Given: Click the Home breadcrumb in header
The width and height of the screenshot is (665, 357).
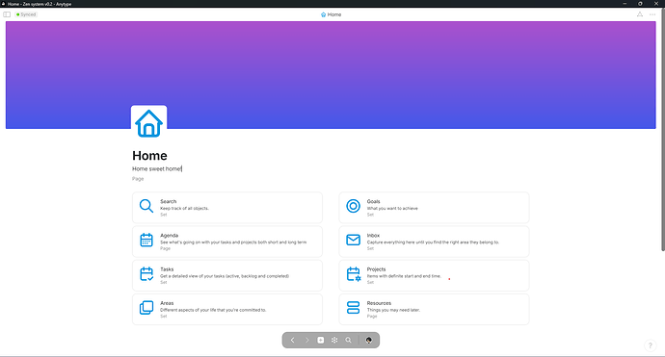Looking at the screenshot, I should click(332, 14).
